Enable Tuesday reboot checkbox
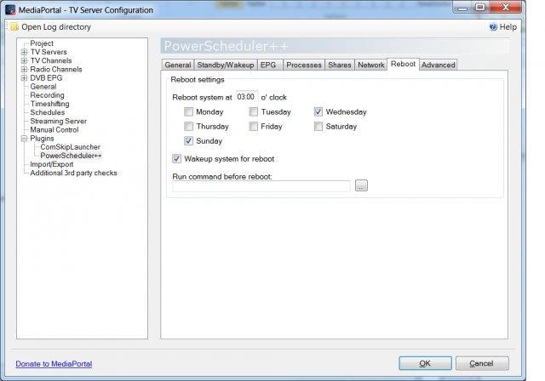545x381 pixels. (254, 111)
